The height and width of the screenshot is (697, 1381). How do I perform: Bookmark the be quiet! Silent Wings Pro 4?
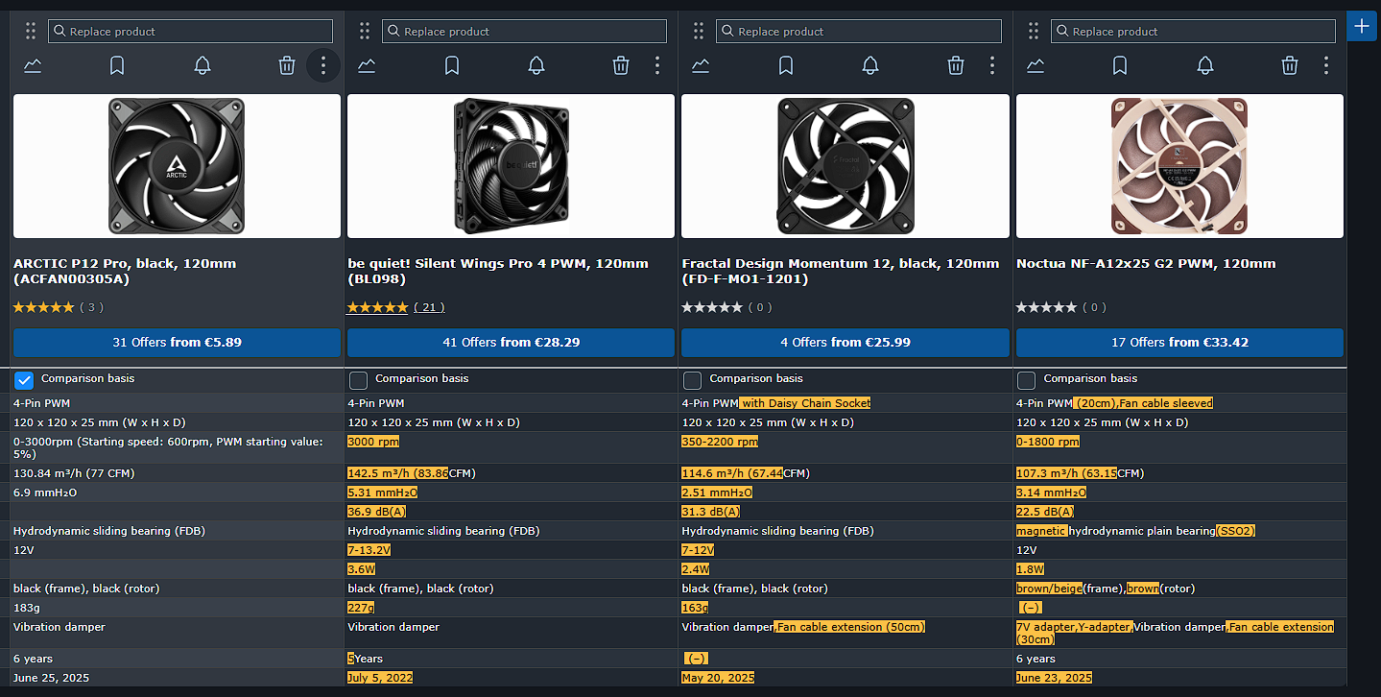coord(451,65)
